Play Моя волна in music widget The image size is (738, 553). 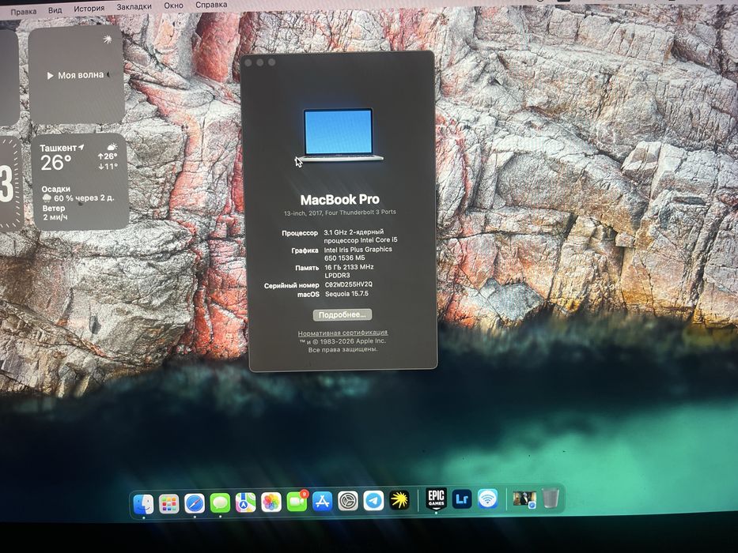tap(75, 75)
